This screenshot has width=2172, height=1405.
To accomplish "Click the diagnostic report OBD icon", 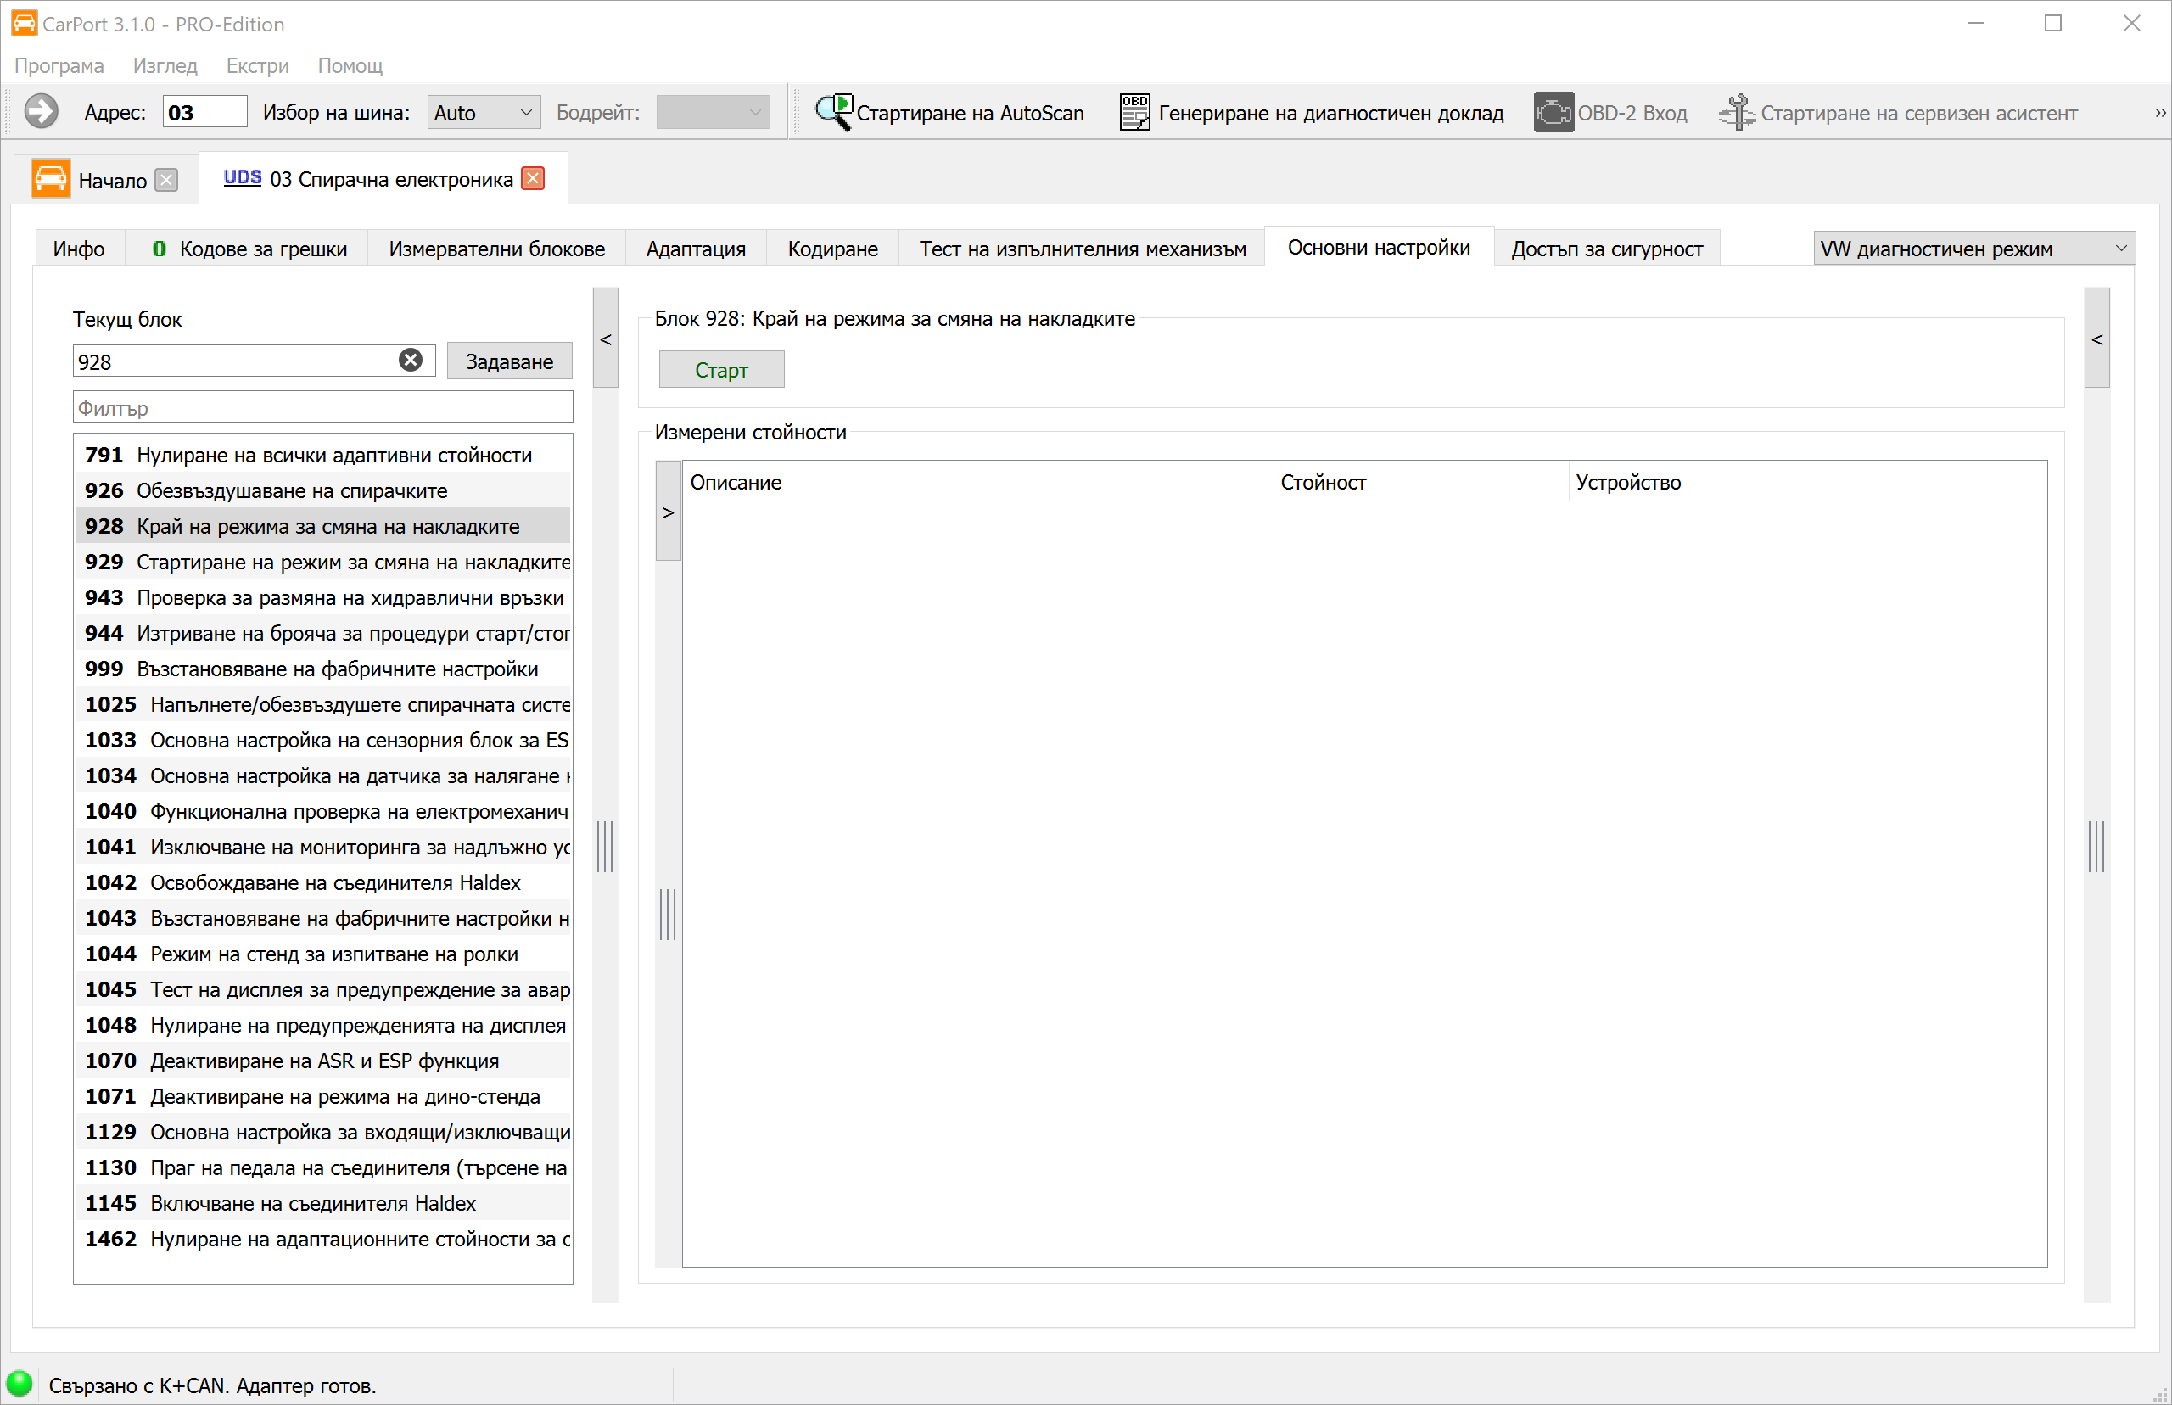I will [1134, 112].
